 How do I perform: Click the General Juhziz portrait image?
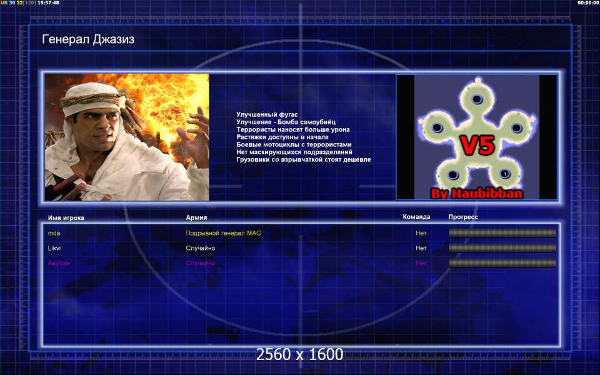127,137
